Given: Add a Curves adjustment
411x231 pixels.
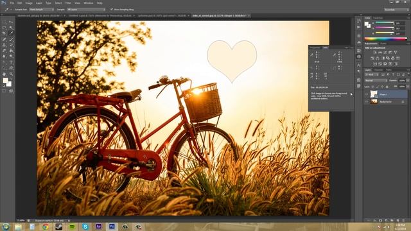Looking at the screenshot, I should [385, 53].
